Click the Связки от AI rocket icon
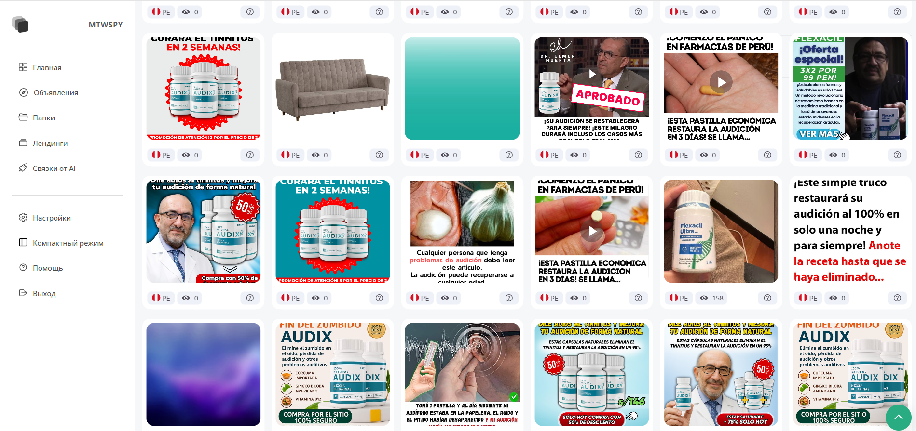 [23, 168]
